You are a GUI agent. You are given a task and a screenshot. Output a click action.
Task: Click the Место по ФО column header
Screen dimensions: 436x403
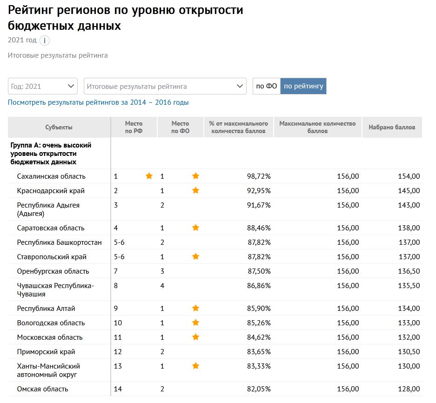point(181,127)
